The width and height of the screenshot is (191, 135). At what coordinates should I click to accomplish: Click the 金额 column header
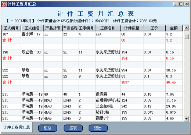point(174,28)
